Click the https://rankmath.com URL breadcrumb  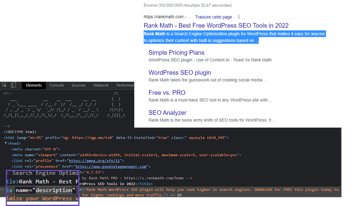pos(164,17)
